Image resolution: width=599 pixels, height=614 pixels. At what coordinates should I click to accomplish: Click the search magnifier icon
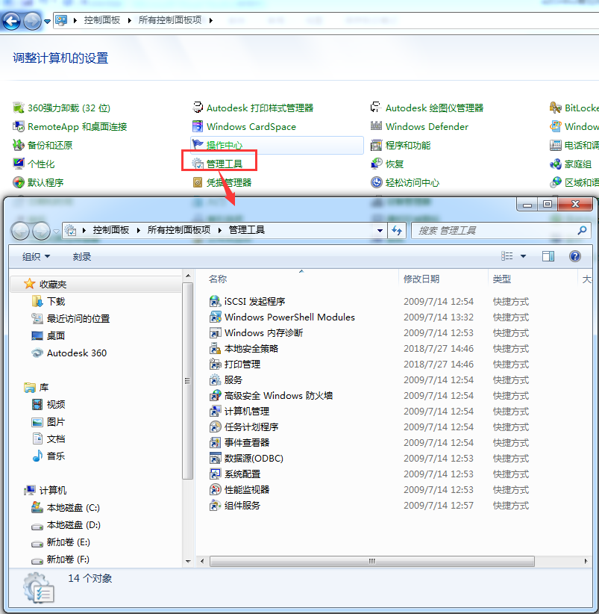click(582, 230)
